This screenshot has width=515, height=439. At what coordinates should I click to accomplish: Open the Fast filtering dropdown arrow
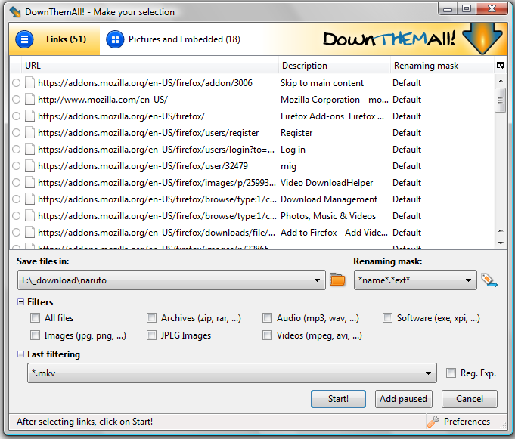point(428,373)
